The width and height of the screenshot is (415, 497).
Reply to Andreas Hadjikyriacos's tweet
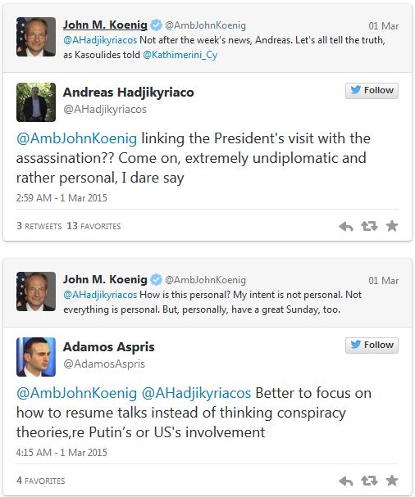[x=346, y=226]
